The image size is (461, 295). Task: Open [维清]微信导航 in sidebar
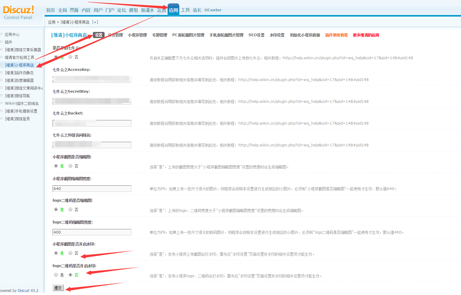18,96
